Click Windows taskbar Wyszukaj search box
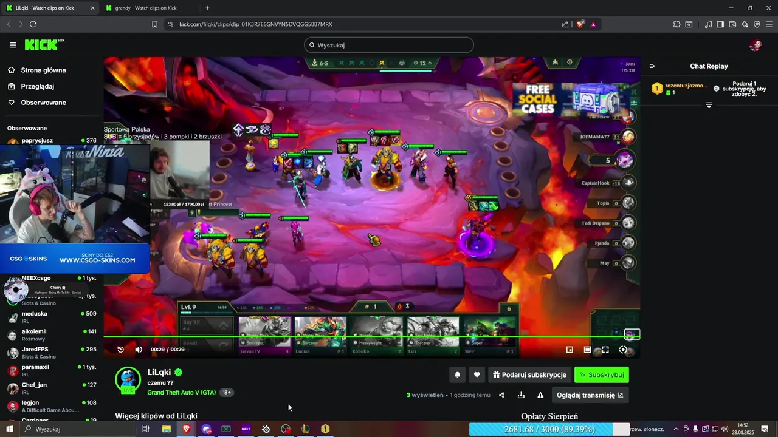The image size is (778, 437). 78,429
